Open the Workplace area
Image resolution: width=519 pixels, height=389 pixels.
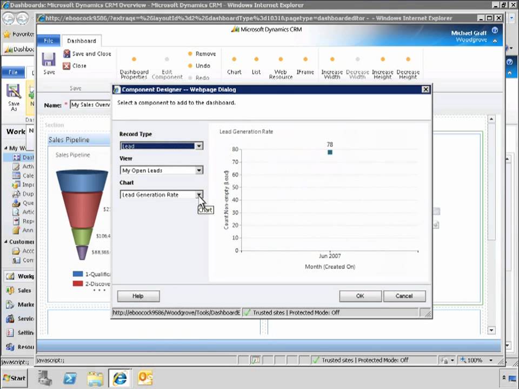(19, 276)
